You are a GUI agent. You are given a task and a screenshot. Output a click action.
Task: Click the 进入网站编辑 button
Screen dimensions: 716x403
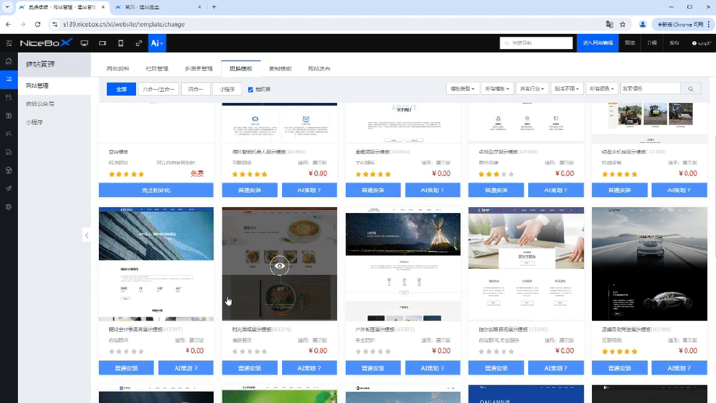597,42
